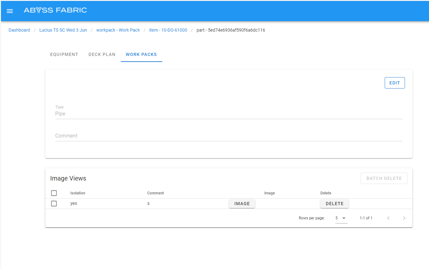
Task: Click the Edit button
Action: [x=395, y=83]
